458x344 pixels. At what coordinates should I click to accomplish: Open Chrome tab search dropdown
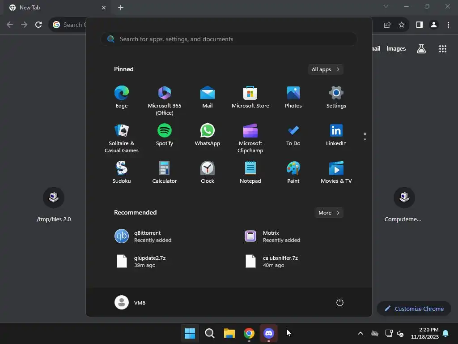pos(386,6)
